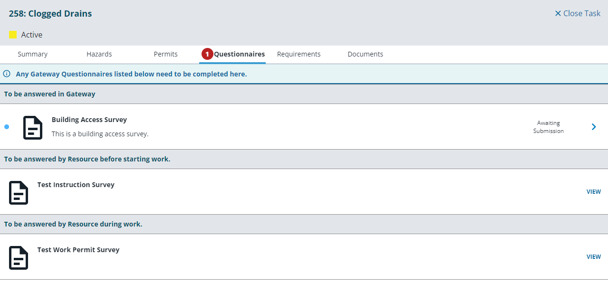Screen dimensions: 608x293
Task: Open the Building Access Survey title
Action: pos(89,120)
